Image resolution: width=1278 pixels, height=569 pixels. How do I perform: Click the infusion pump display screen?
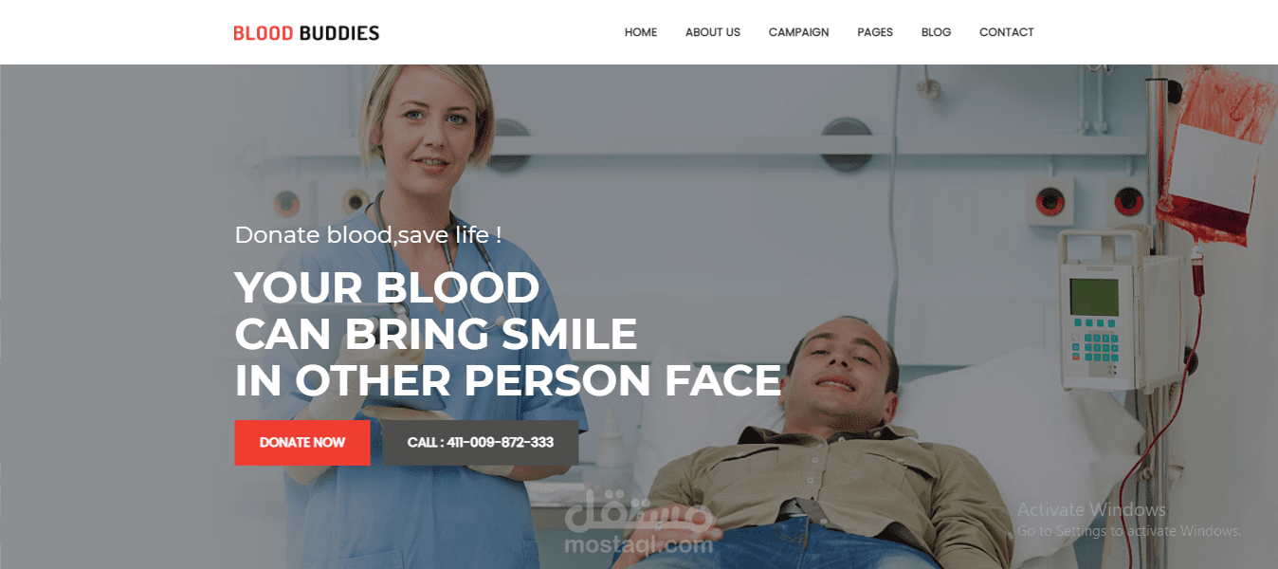click(1096, 294)
